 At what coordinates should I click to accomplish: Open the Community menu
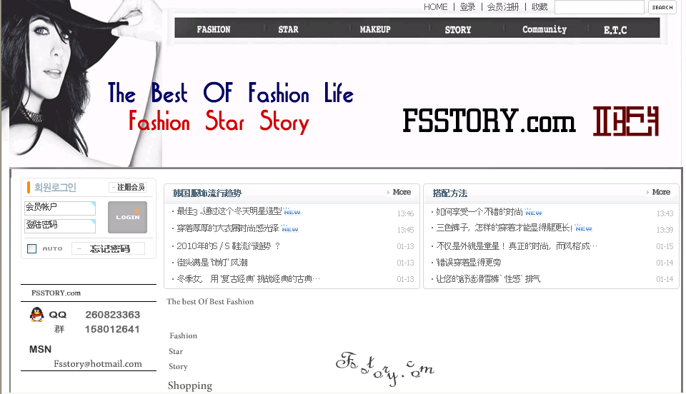tap(545, 29)
